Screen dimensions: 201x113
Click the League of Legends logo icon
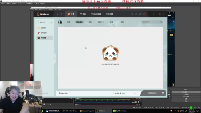pos(60,22)
